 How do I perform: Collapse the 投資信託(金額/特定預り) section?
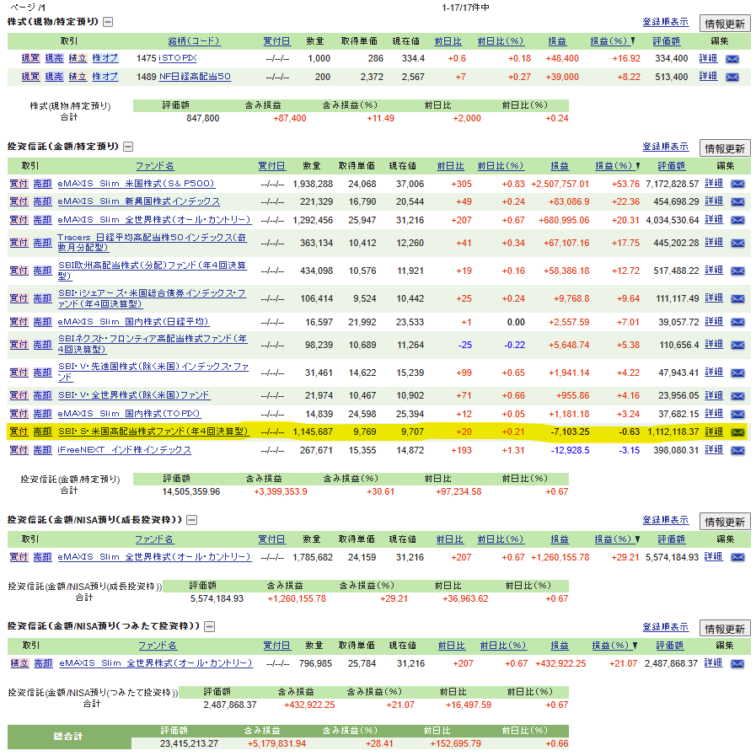128,147
